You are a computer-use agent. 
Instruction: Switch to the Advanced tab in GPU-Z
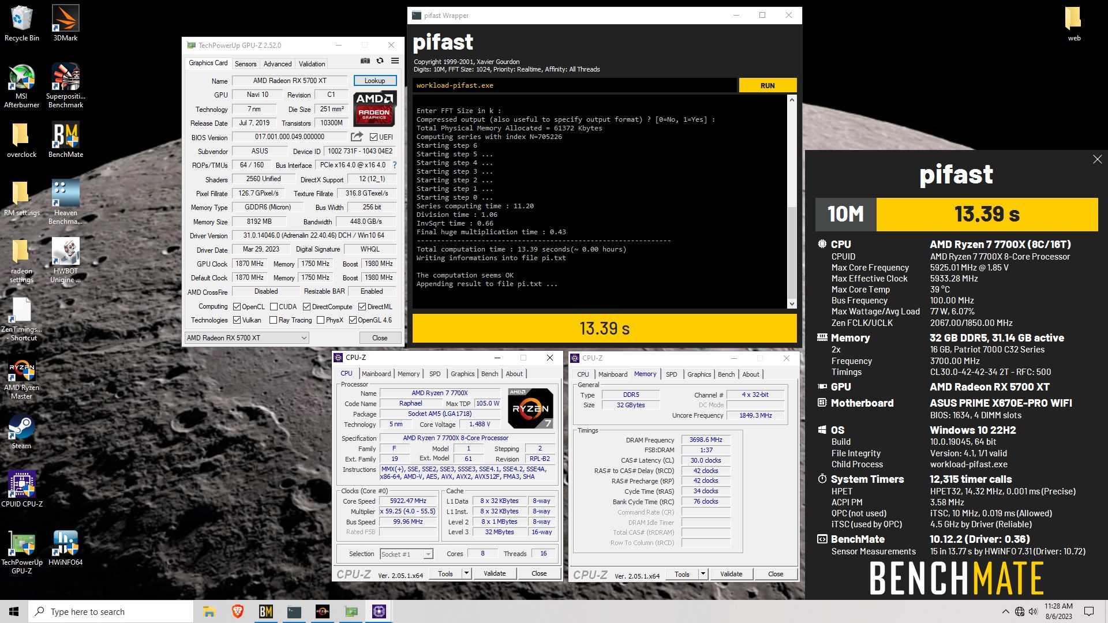click(x=278, y=64)
